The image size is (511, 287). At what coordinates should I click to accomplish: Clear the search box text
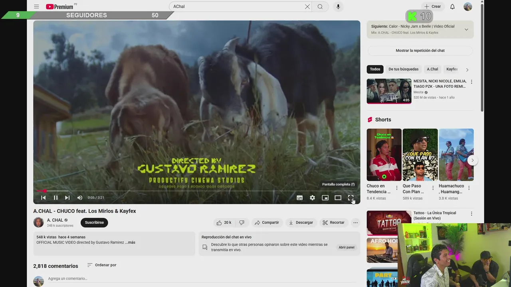[307, 7]
